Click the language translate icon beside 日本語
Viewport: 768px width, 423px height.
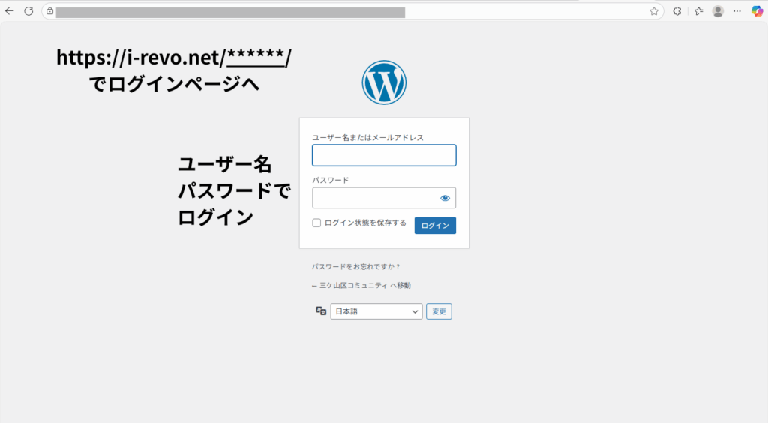click(321, 311)
